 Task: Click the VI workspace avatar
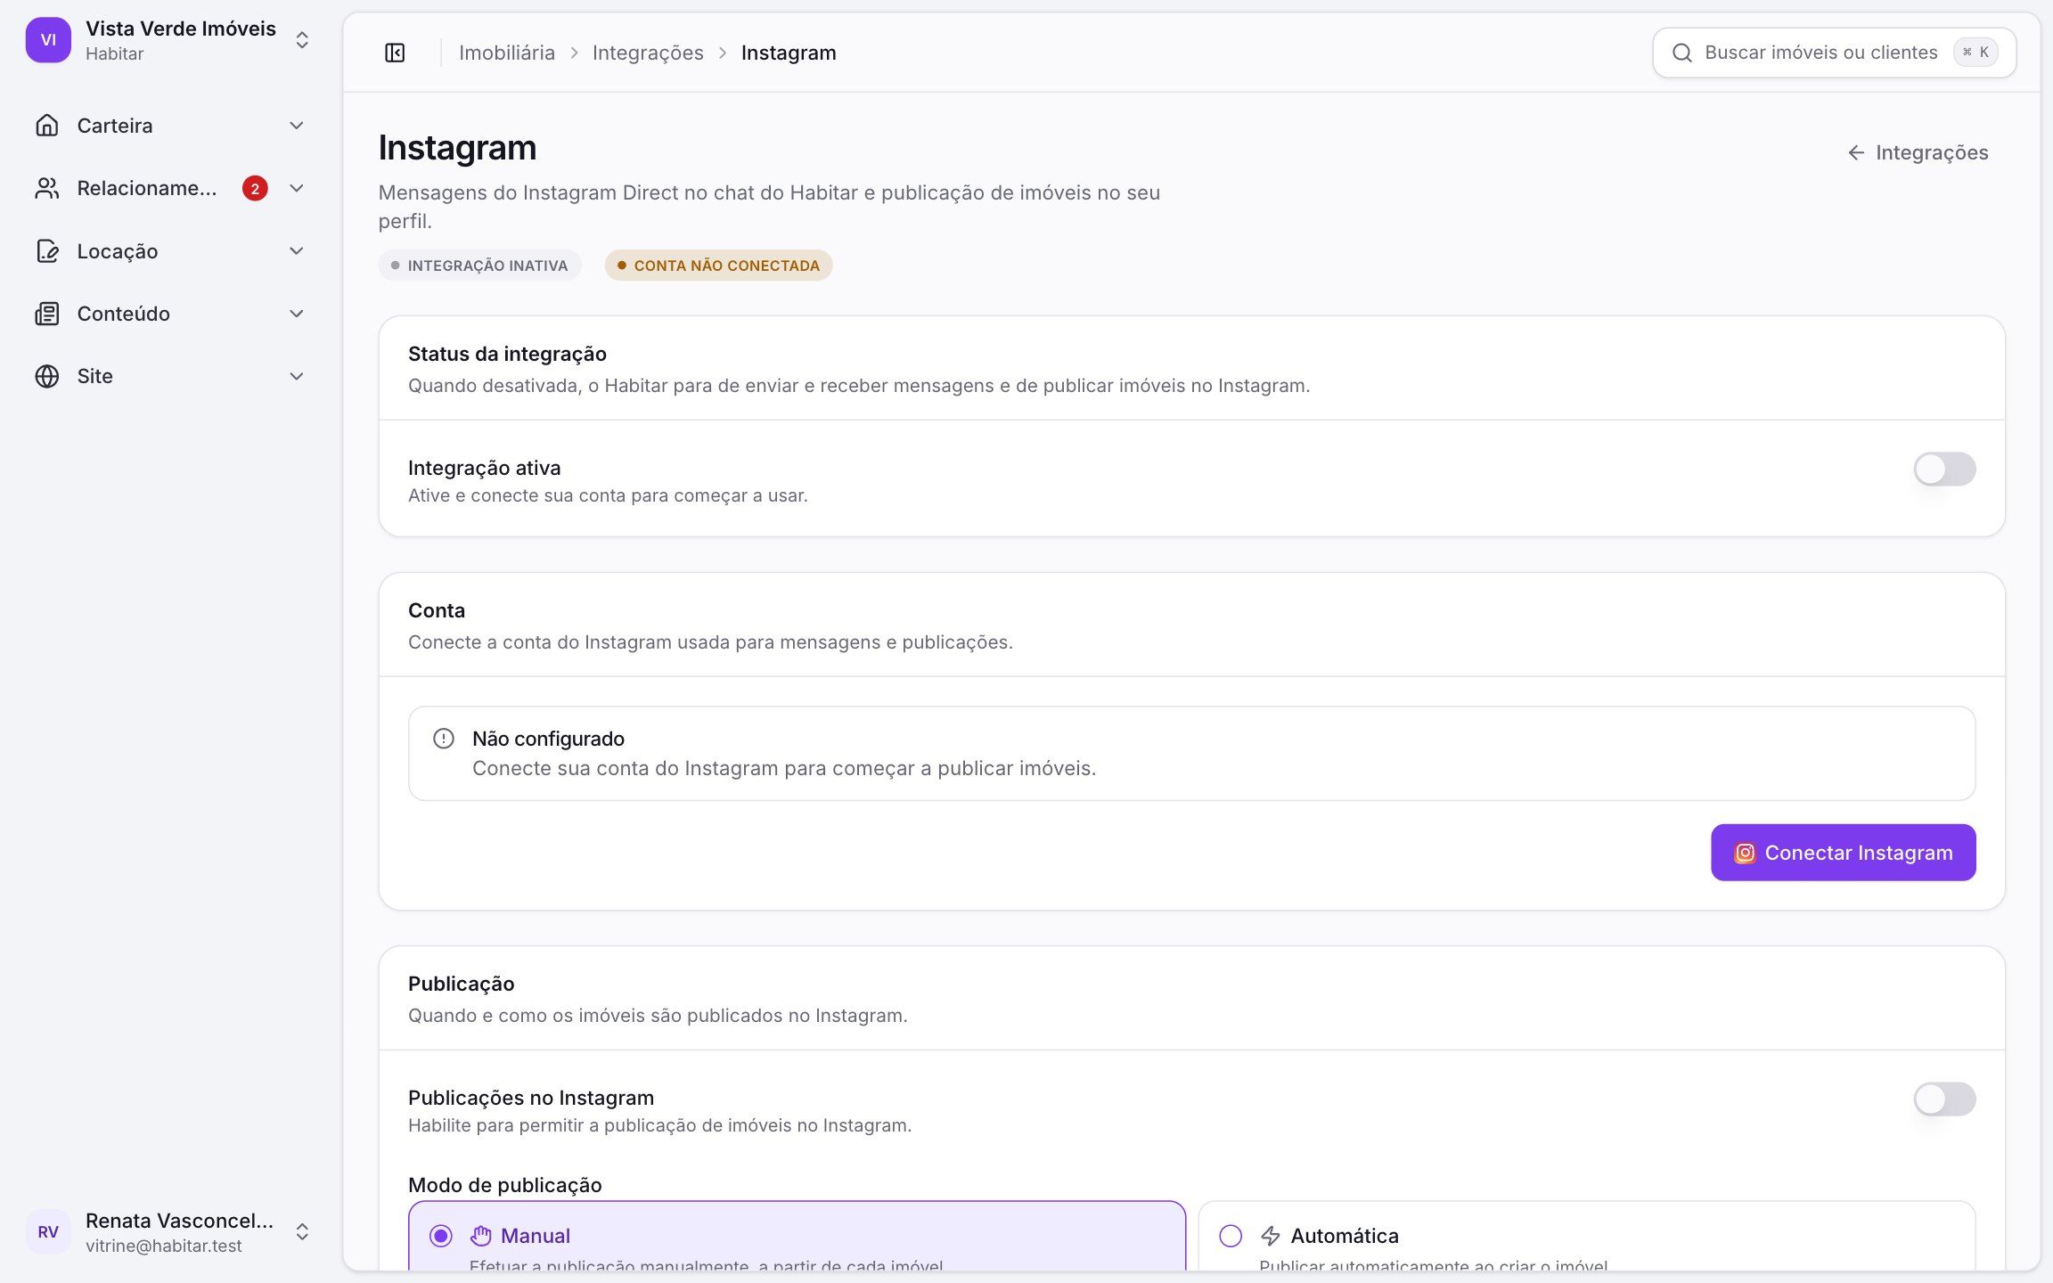tap(48, 40)
